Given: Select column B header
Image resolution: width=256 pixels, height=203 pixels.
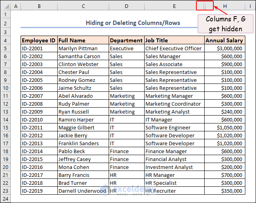Looking at the screenshot, I should coord(39,6).
